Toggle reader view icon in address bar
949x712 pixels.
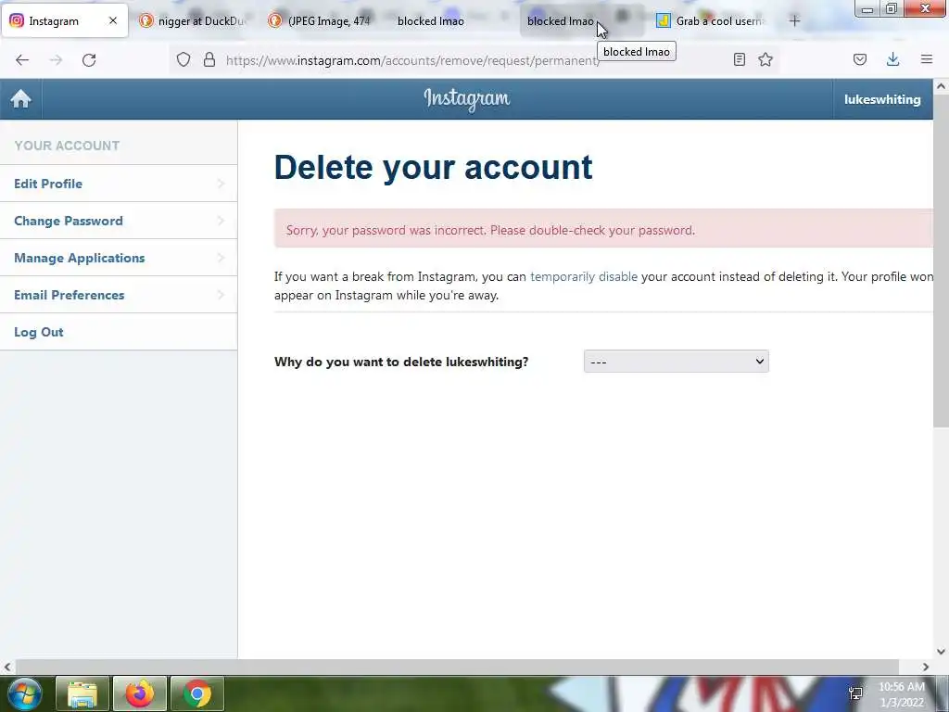pos(739,59)
